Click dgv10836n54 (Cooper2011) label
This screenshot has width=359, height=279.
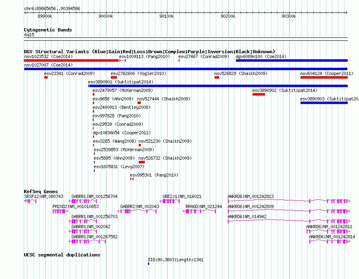point(122,133)
